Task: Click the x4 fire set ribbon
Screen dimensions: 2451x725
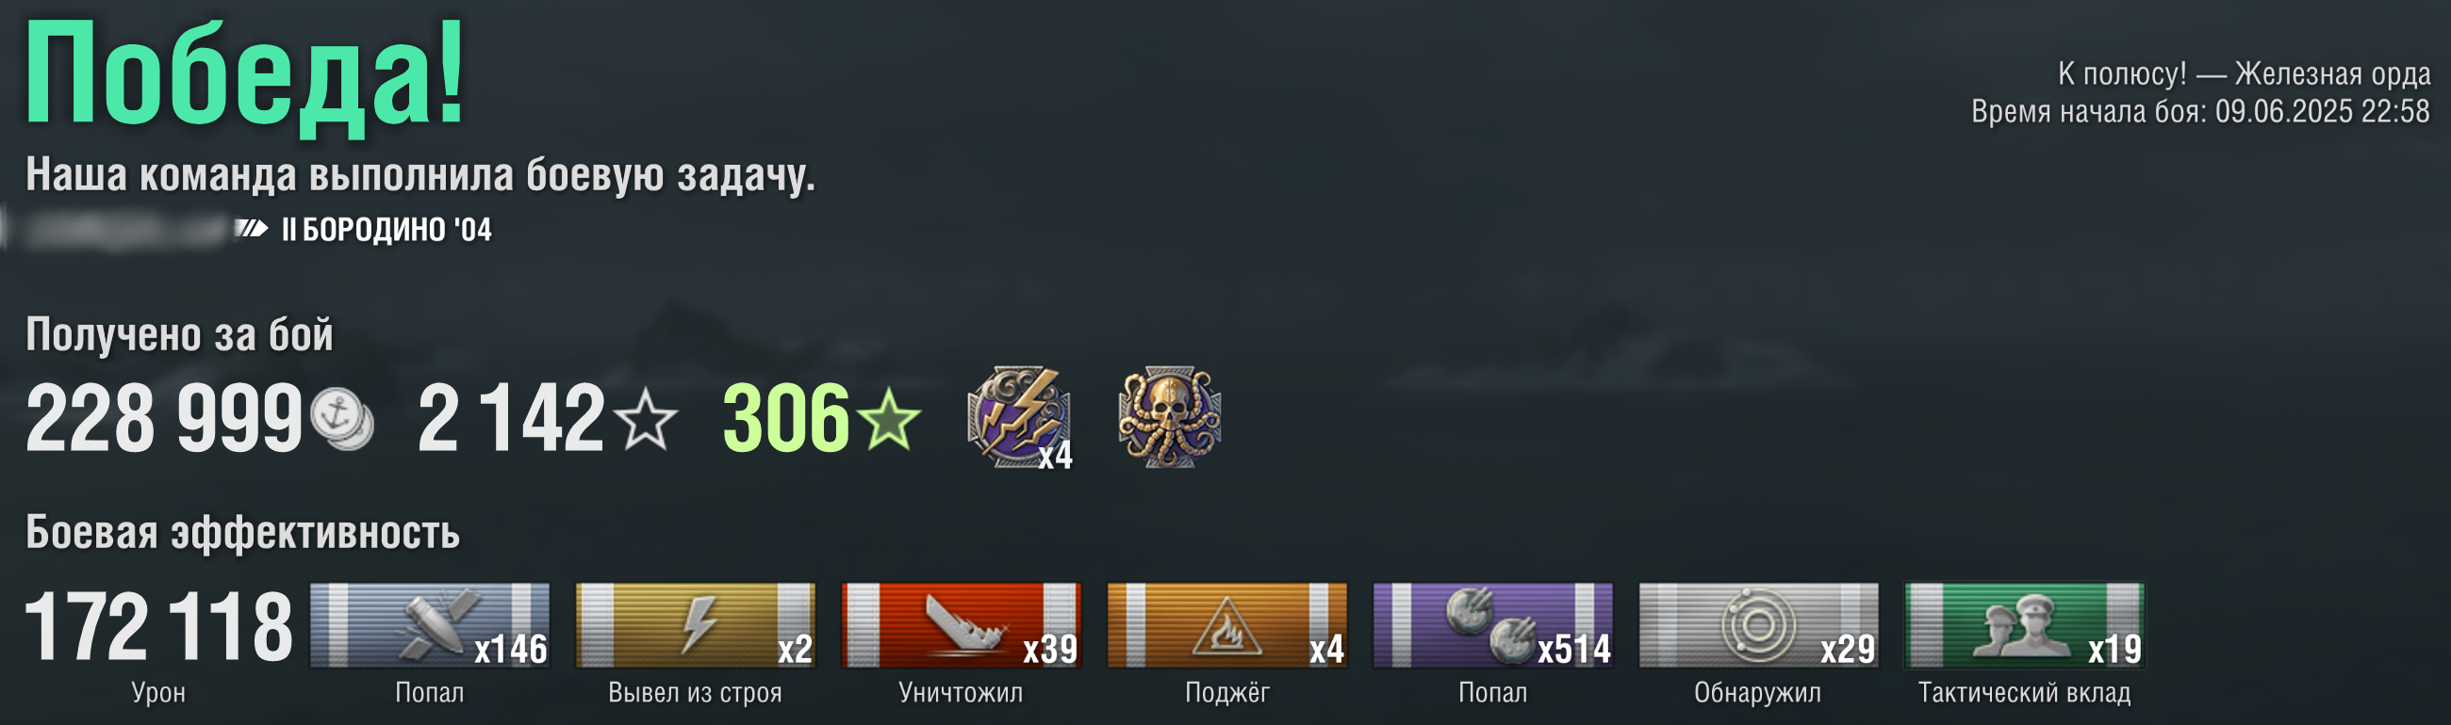Action: [1227, 625]
